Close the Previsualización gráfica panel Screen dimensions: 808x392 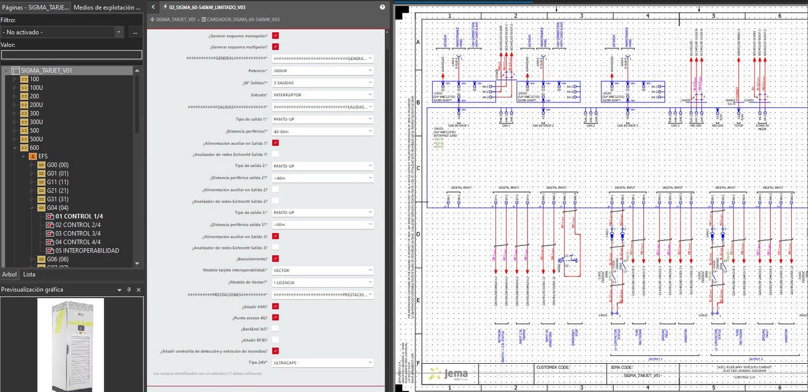139,289
